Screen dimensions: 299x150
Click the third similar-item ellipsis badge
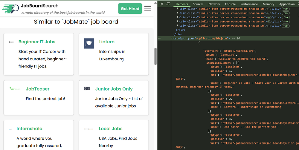tap(269, 17)
